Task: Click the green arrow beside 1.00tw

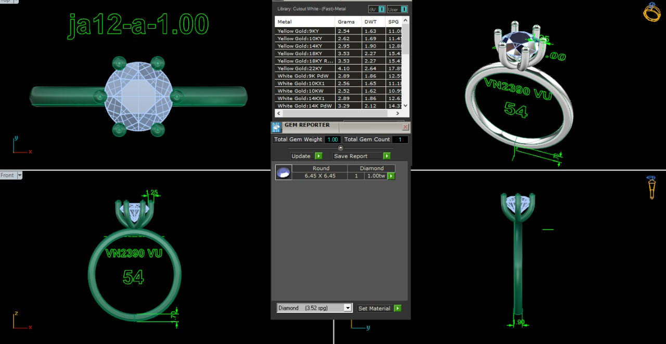Action: 391,176
